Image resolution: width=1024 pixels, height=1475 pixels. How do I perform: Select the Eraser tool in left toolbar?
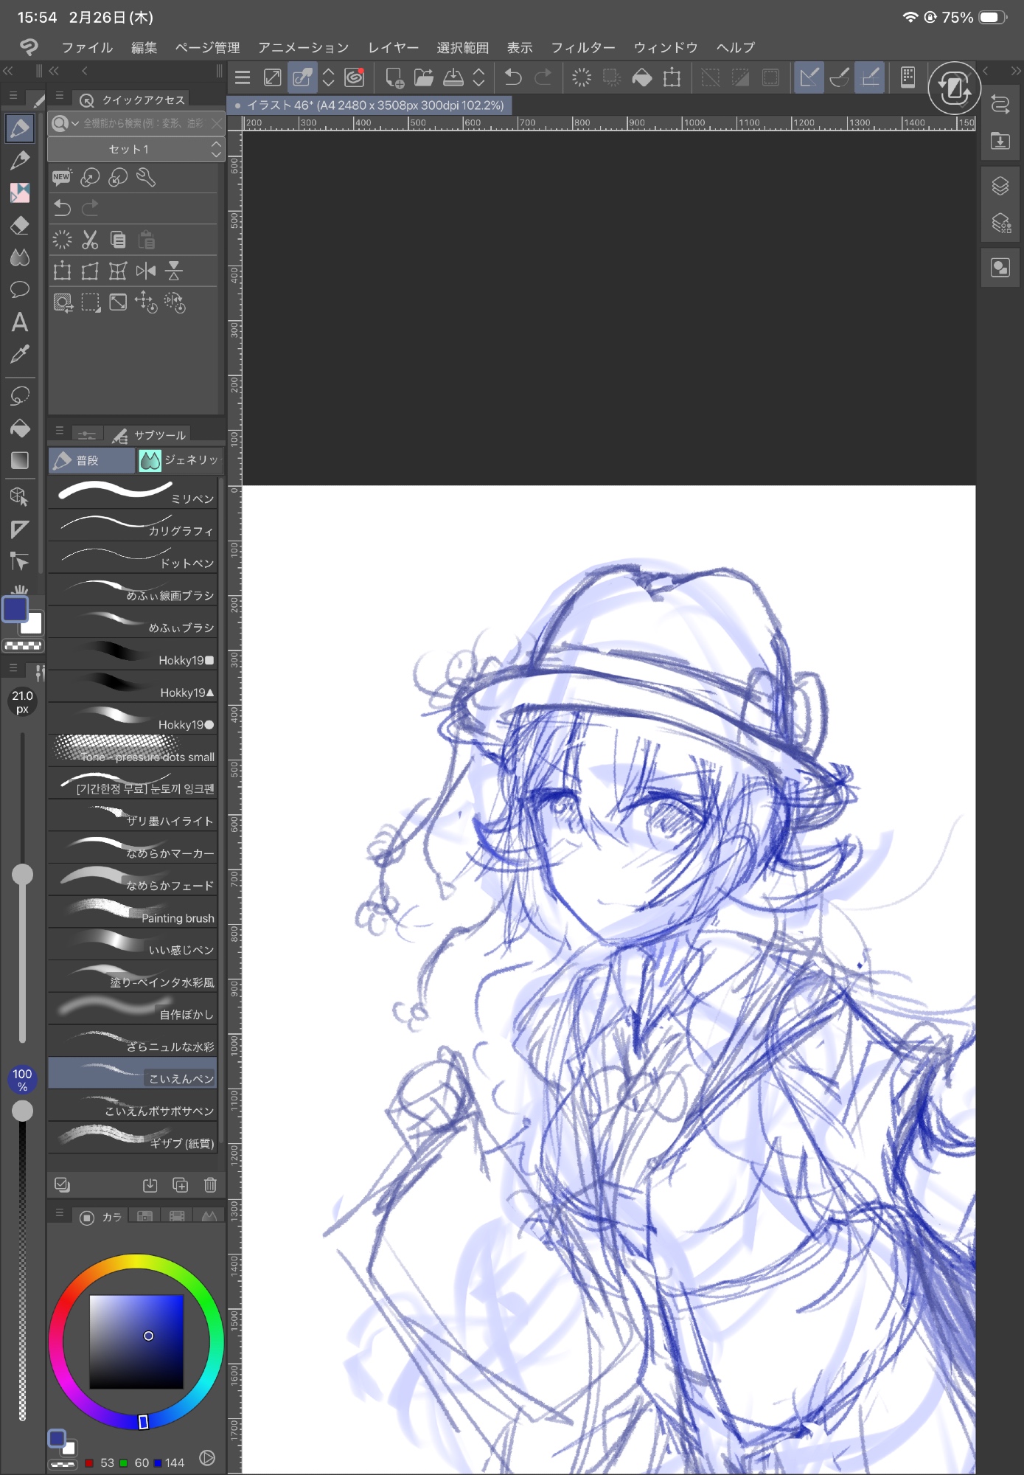pos(20,225)
